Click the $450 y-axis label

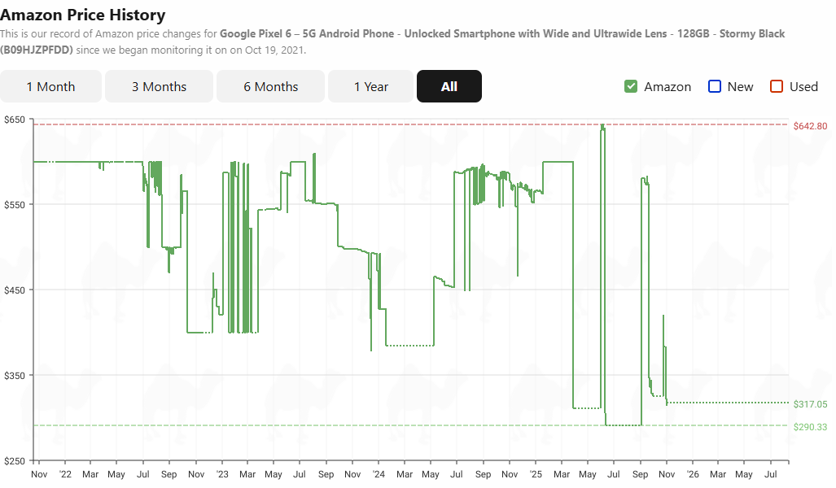(15, 290)
